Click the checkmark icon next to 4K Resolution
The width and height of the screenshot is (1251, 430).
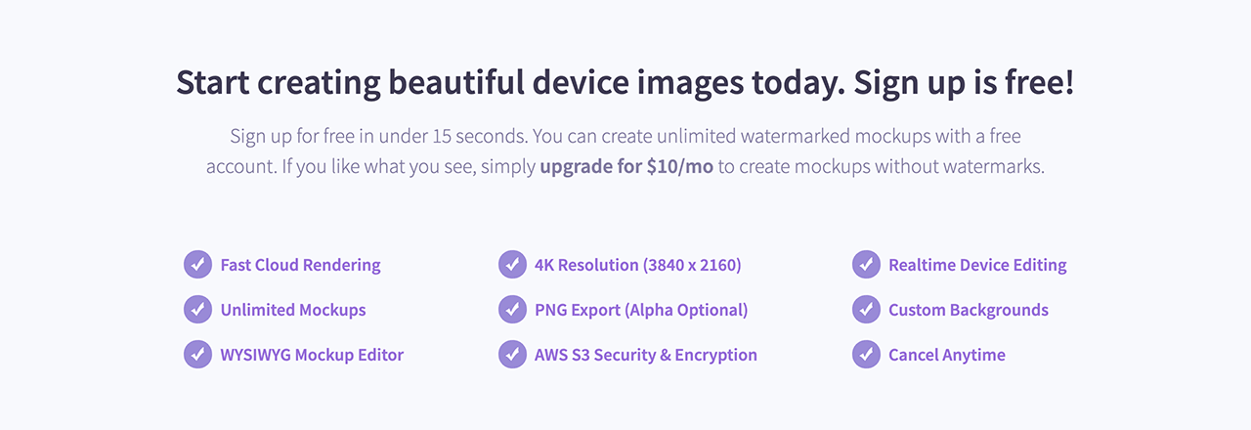click(x=512, y=265)
